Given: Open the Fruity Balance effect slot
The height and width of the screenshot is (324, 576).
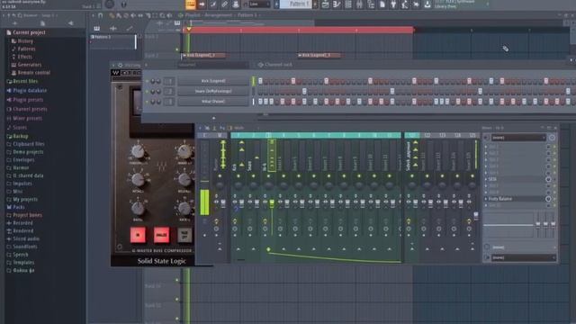Looking at the screenshot, I should pos(515,199).
